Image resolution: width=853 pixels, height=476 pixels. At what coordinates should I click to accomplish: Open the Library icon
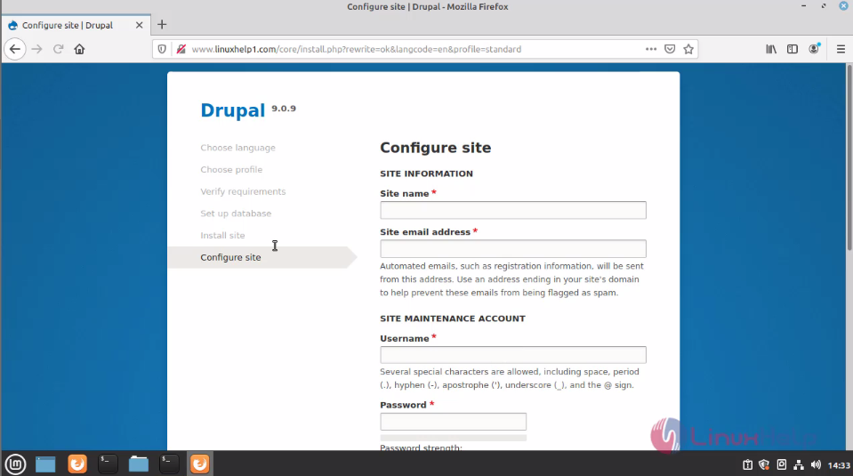[771, 49]
